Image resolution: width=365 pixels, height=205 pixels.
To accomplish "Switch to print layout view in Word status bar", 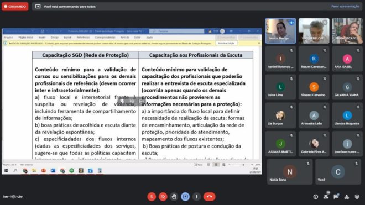I will [216, 165].
